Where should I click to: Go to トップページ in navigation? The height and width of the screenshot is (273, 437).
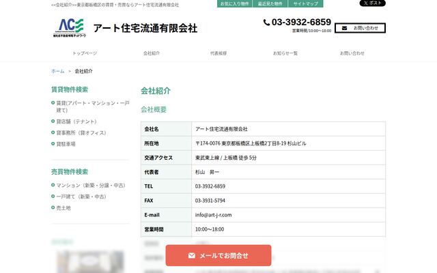pyautogui.click(x=85, y=53)
